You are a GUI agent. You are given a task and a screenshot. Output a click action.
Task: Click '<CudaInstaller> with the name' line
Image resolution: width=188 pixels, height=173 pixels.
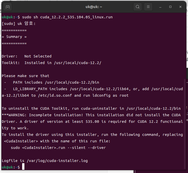pyautogui.click(x=57, y=141)
